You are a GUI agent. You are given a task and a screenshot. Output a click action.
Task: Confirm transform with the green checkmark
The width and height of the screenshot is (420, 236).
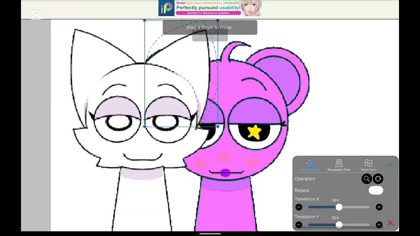[x=390, y=164]
